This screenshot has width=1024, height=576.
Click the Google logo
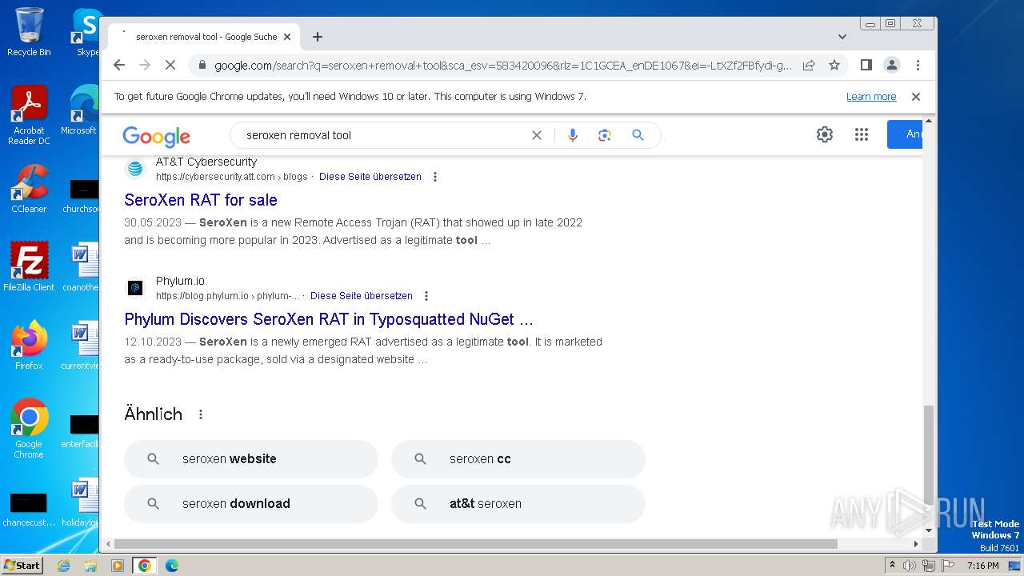click(x=156, y=136)
